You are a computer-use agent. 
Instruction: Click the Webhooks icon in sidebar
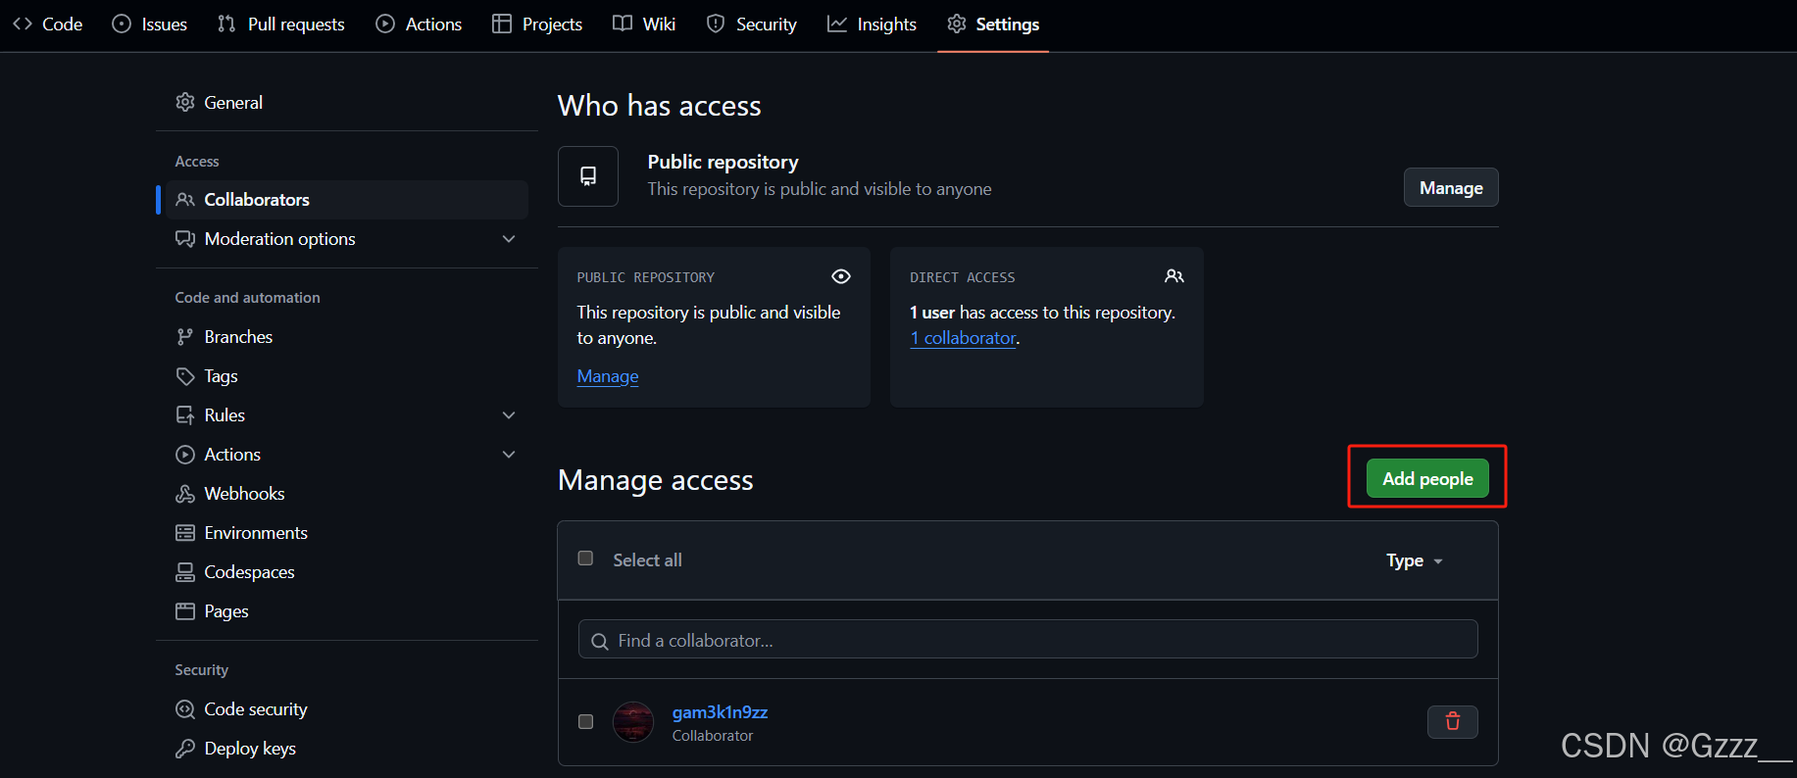(x=185, y=493)
